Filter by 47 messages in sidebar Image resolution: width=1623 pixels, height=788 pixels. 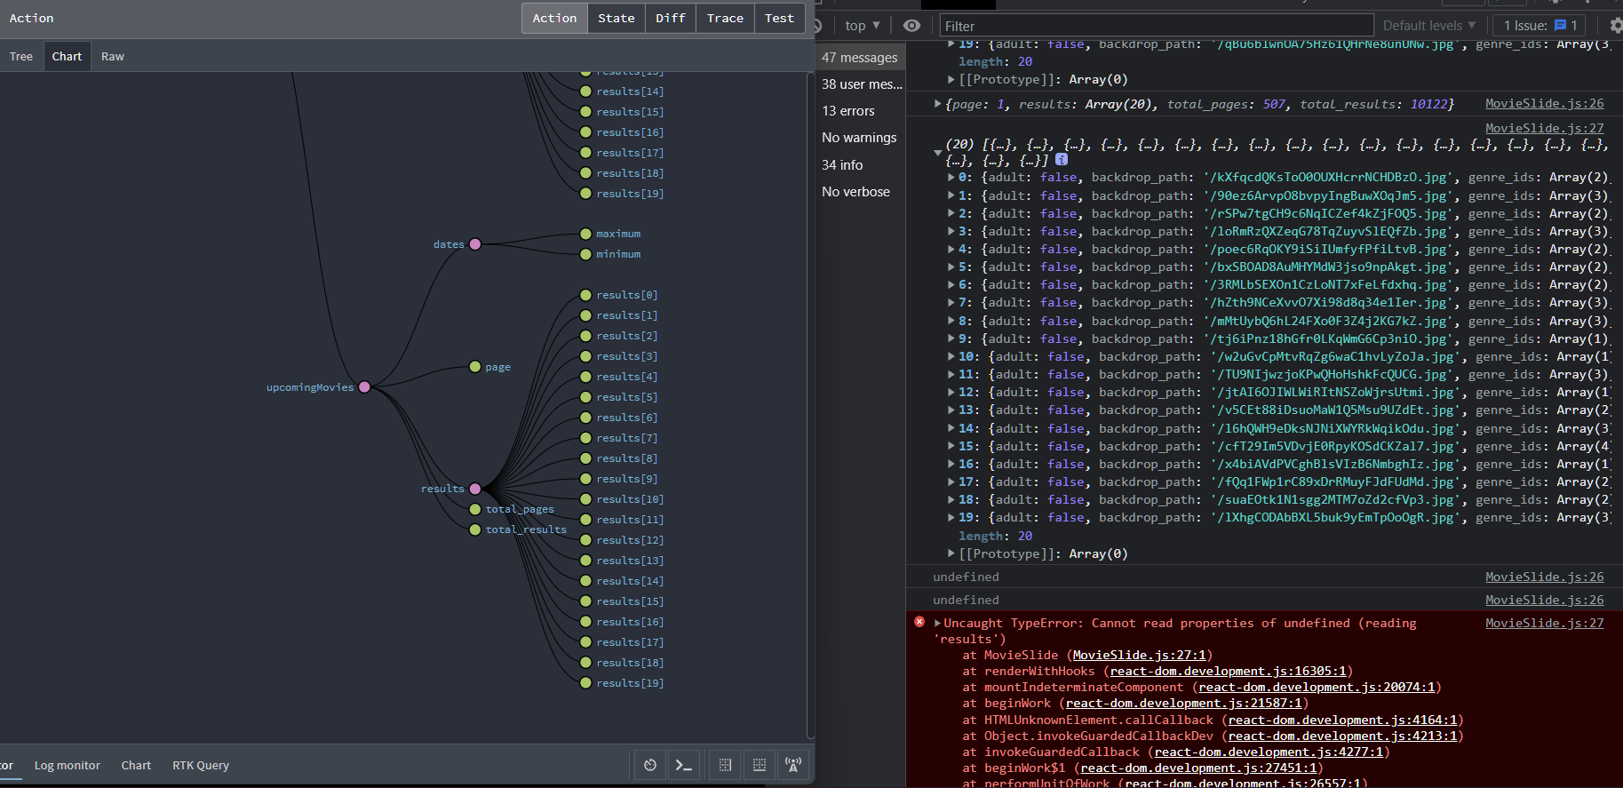(860, 57)
